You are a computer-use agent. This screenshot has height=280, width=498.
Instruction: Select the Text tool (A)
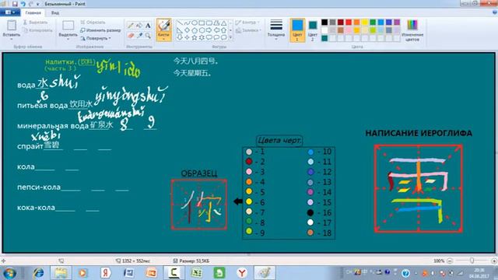pos(148,26)
